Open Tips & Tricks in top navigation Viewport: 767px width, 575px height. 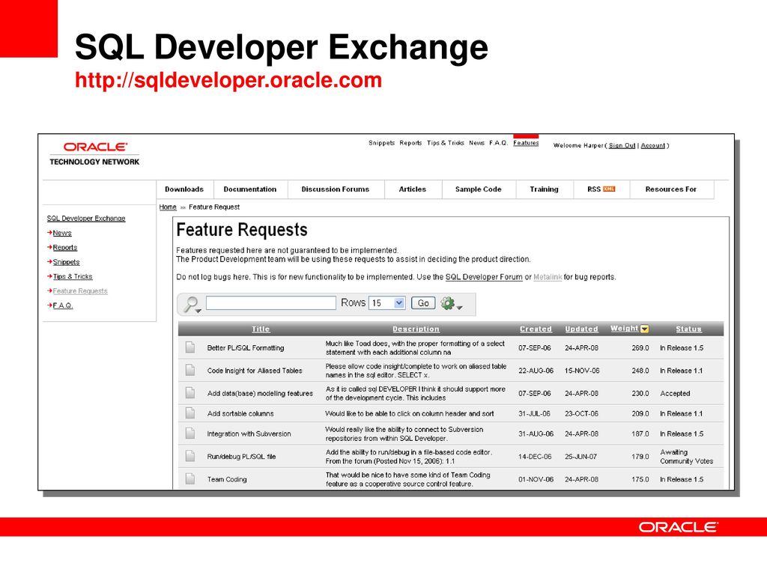(x=445, y=143)
